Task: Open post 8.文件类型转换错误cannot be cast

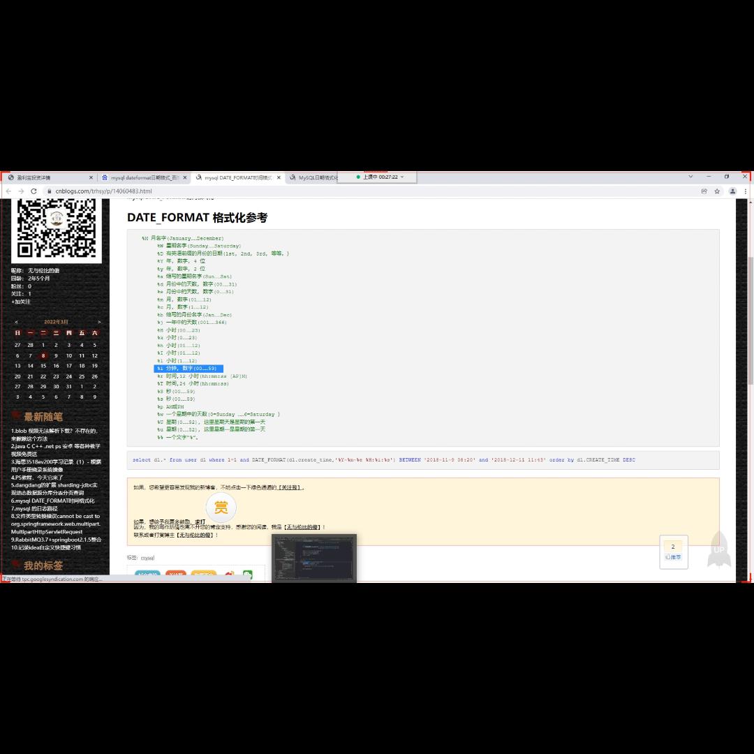Action: [x=56, y=524]
